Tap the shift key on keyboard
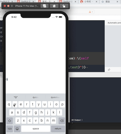The image size is (121, 134). tap(10, 121)
